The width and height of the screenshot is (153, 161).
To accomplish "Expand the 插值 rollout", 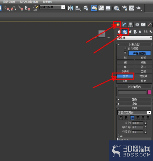I will 134,104.
